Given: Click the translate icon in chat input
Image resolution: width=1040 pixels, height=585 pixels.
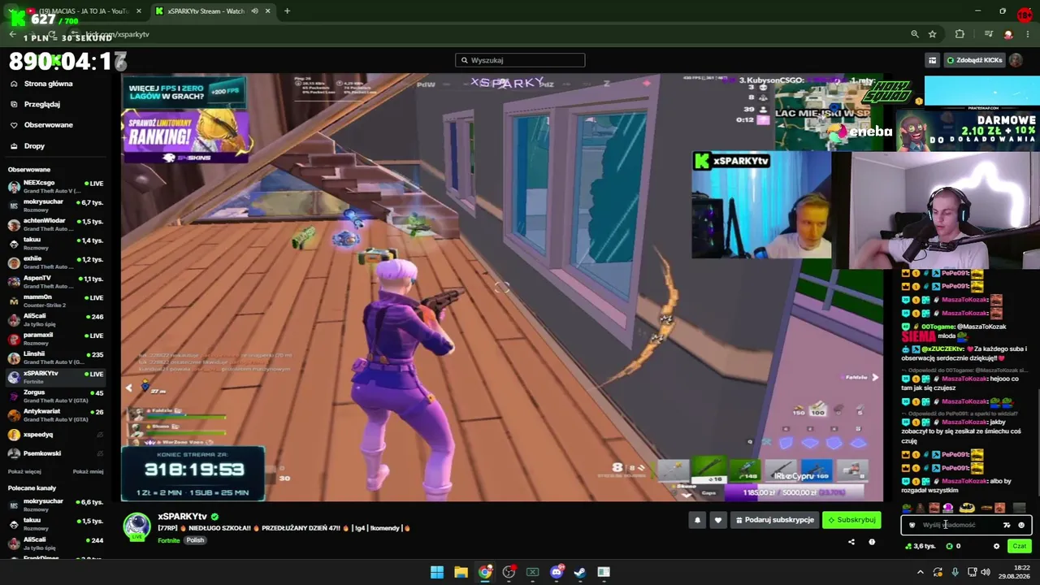Looking at the screenshot, I should [1007, 525].
